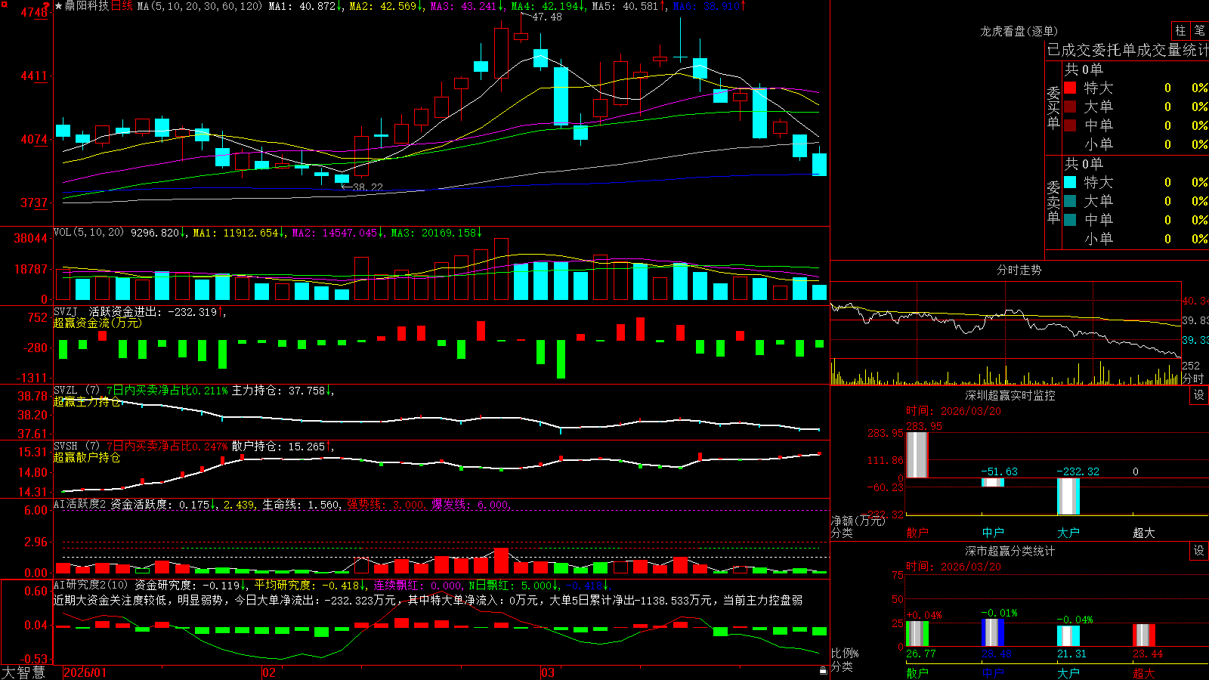Click the VOL(5,10,20) indicator label
The height and width of the screenshot is (680, 1209).
tap(89, 233)
